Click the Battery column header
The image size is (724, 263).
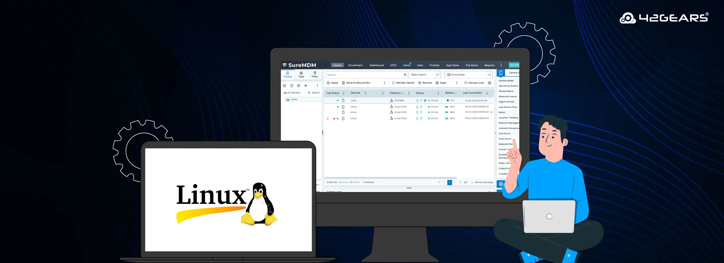click(451, 93)
